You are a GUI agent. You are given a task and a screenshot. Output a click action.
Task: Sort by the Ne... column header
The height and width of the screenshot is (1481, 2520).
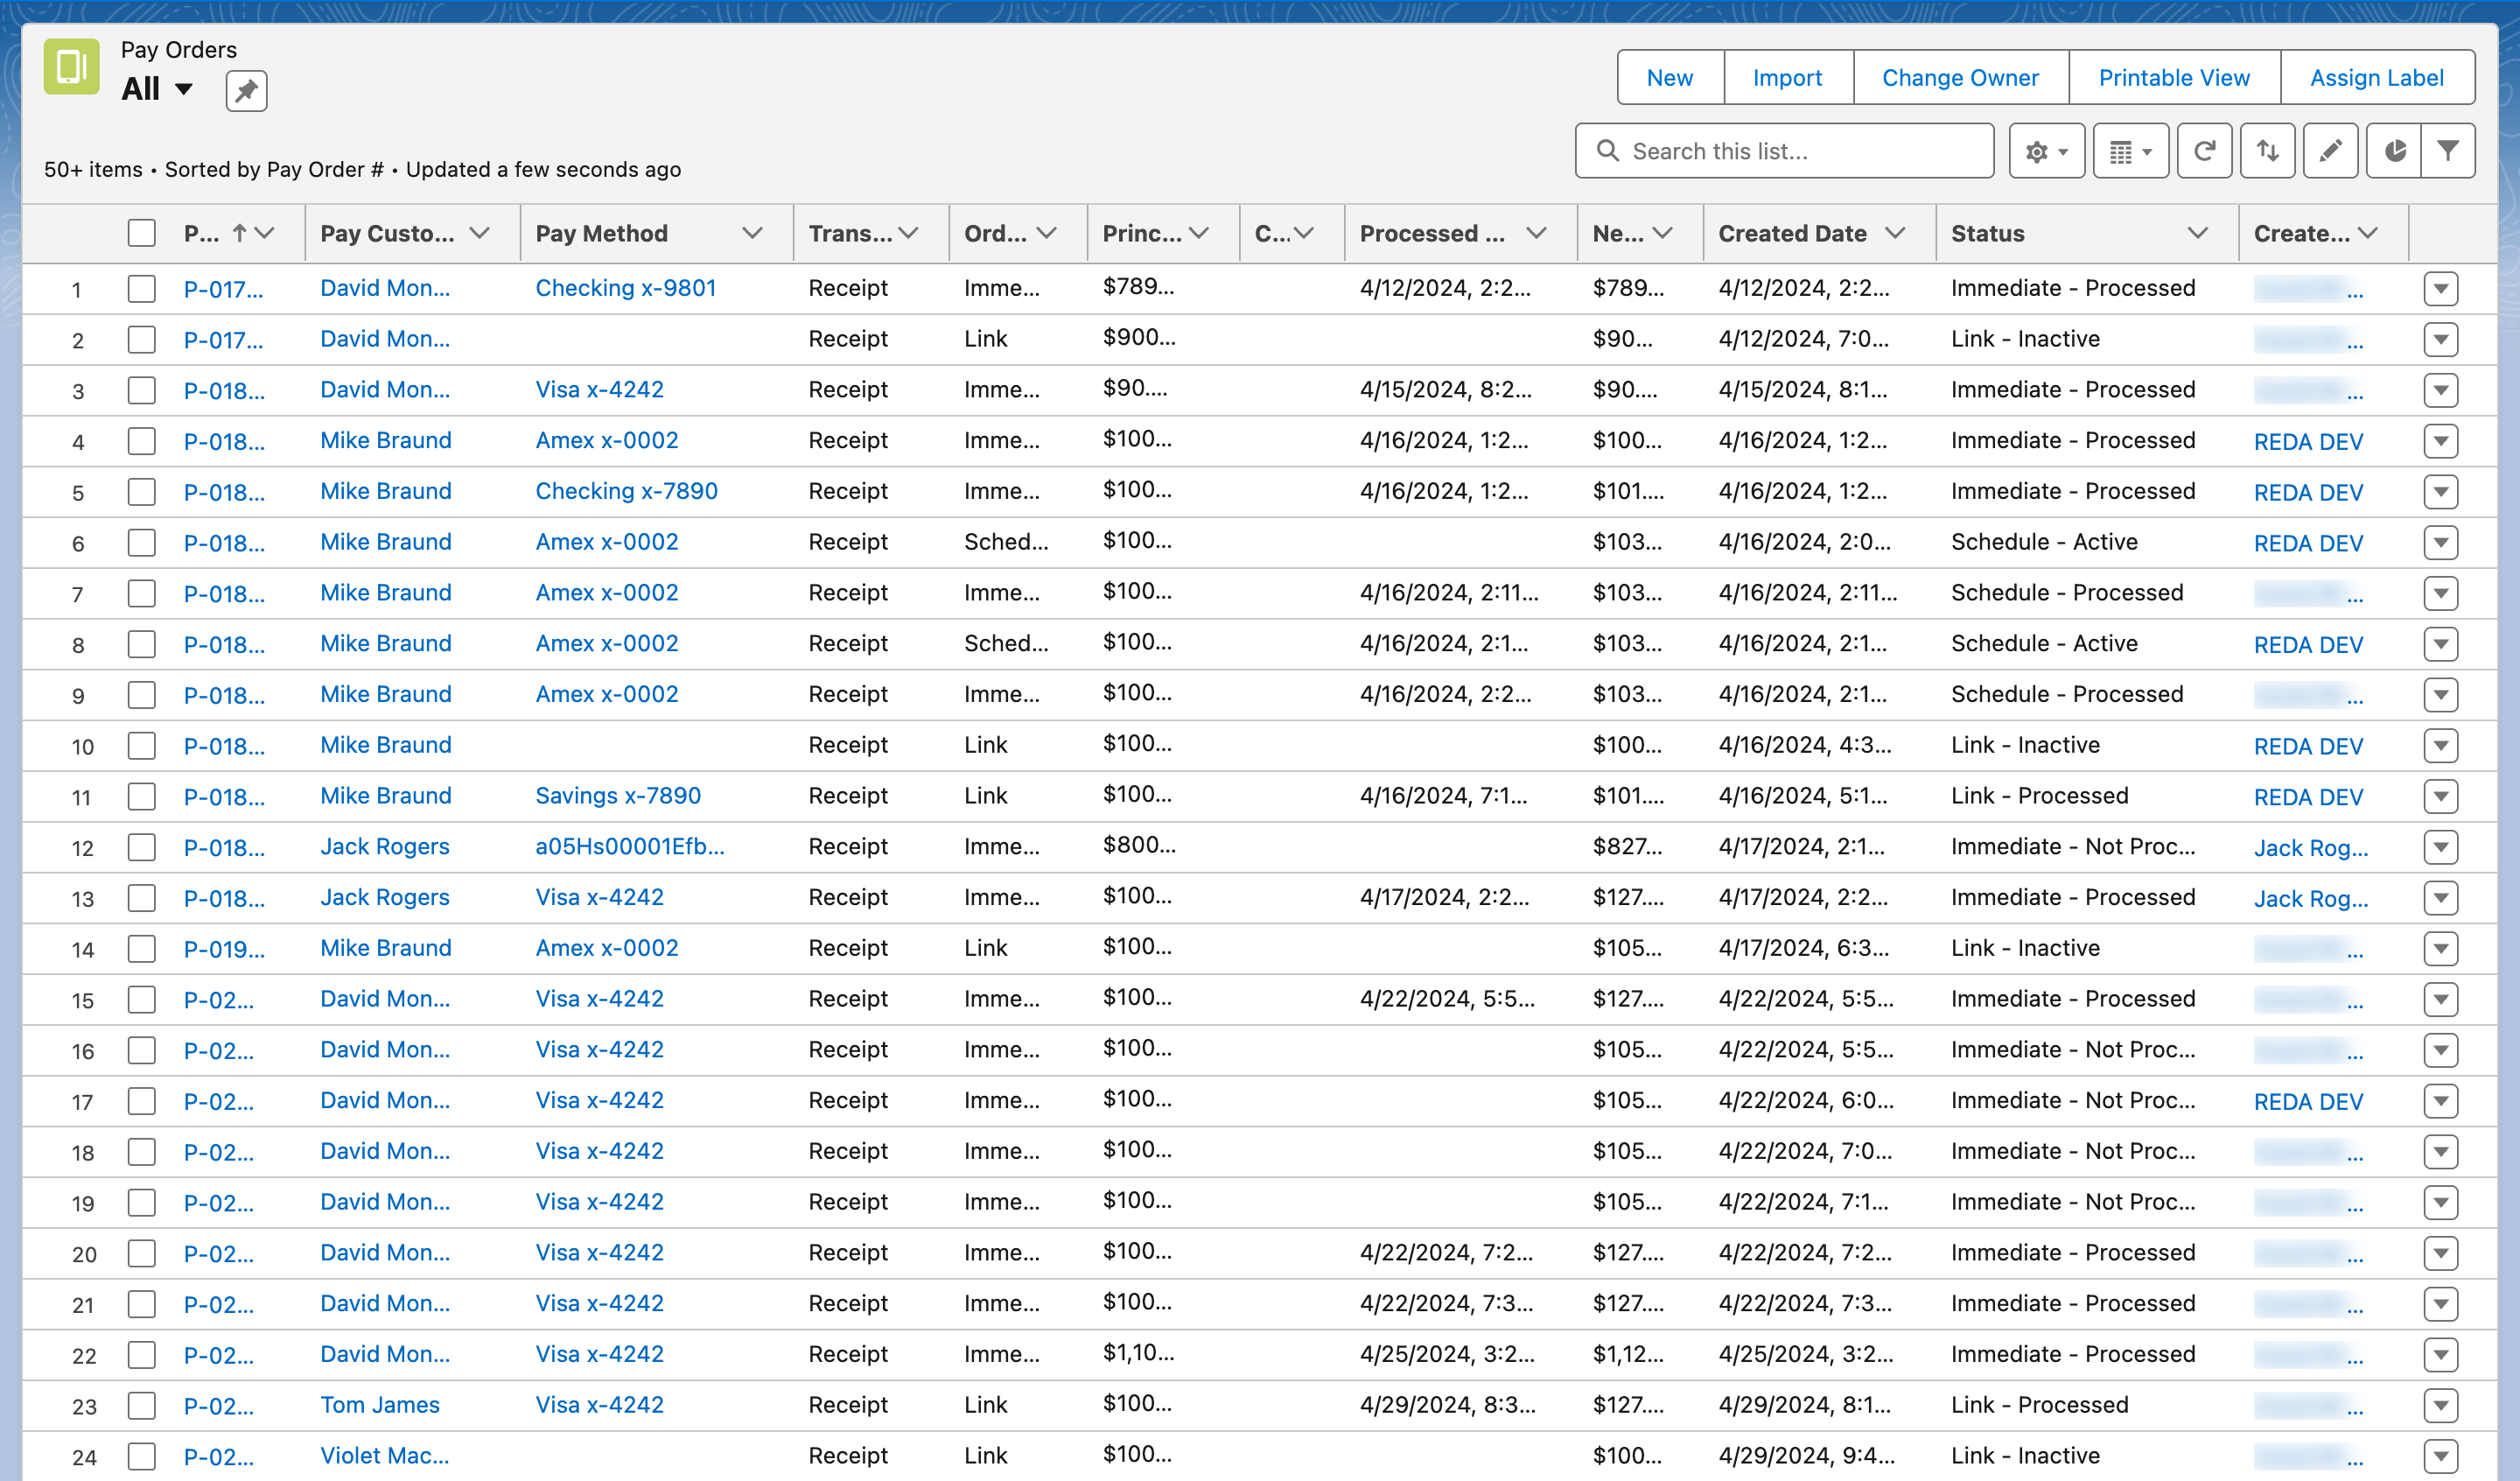[x=1618, y=233]
